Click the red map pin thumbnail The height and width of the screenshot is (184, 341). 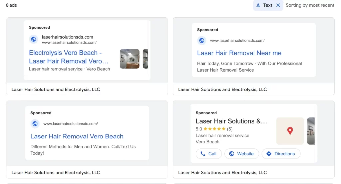290,131
